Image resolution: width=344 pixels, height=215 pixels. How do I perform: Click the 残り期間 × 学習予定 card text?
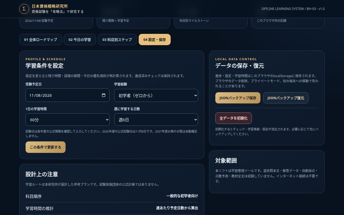pos(116,20)
